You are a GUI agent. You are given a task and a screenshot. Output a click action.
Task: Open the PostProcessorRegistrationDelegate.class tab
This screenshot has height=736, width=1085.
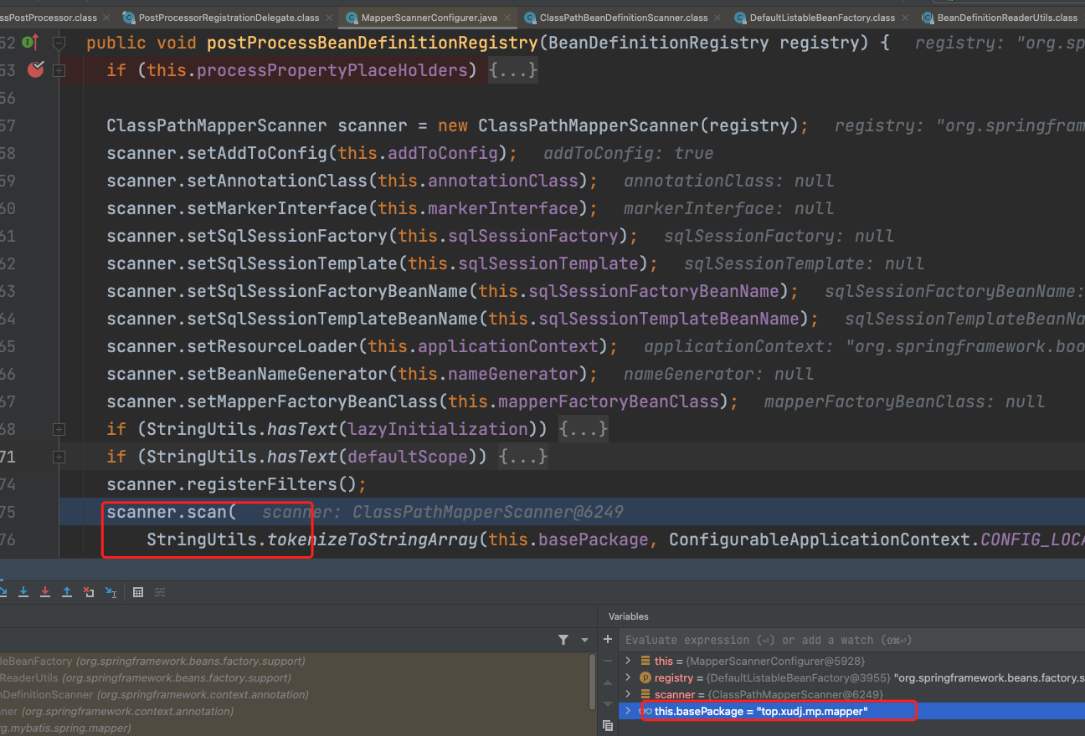coord(229,18)
